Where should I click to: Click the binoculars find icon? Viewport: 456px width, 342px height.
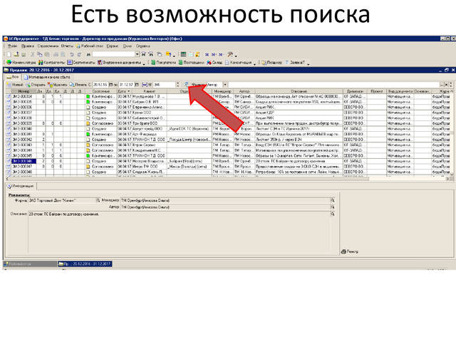[x=88, y=54]
